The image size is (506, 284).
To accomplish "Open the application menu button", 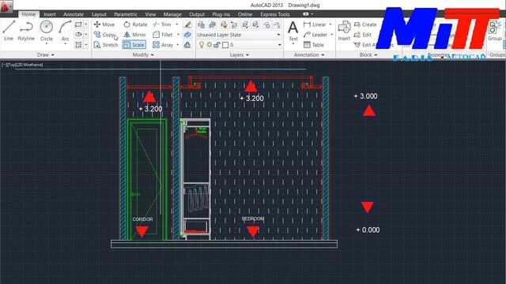I will coord(6,6).
